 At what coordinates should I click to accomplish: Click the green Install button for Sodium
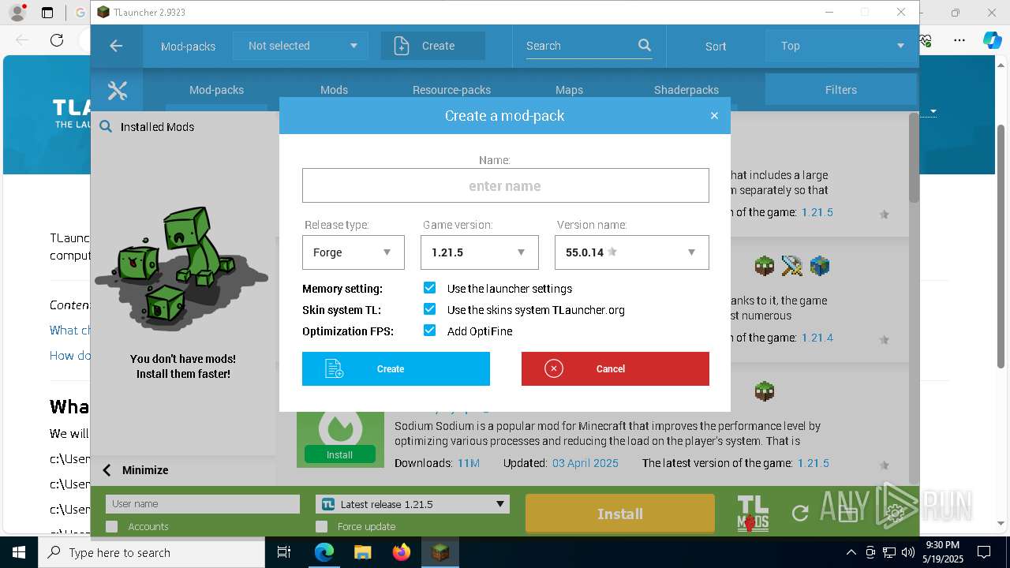coord(340,455)
